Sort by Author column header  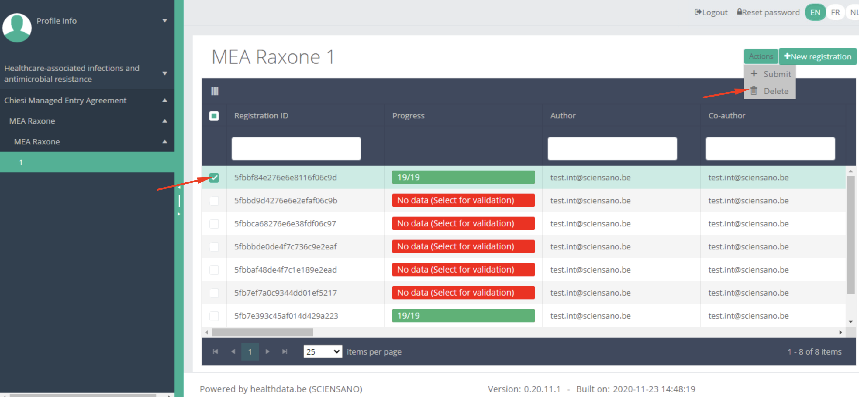pos(563,116)
